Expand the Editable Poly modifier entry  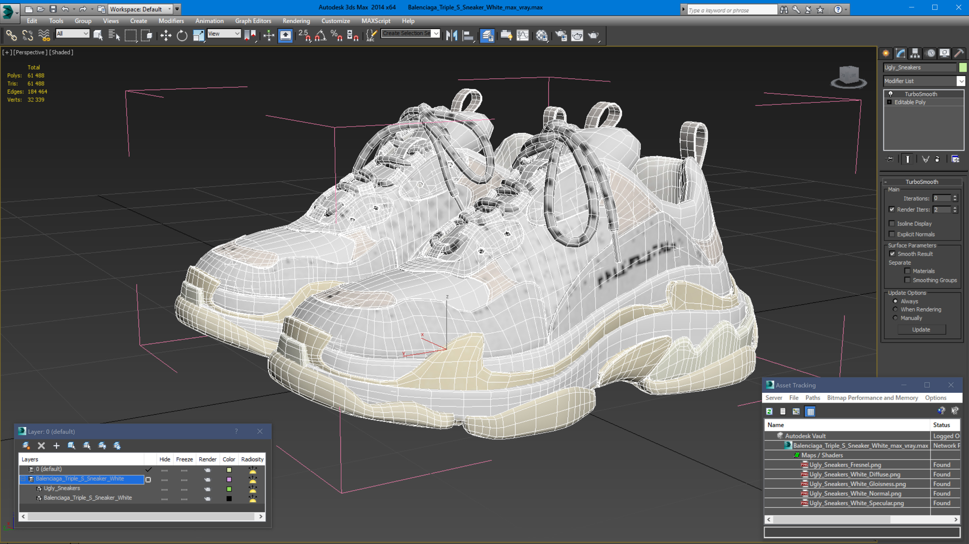pos(889,102)
